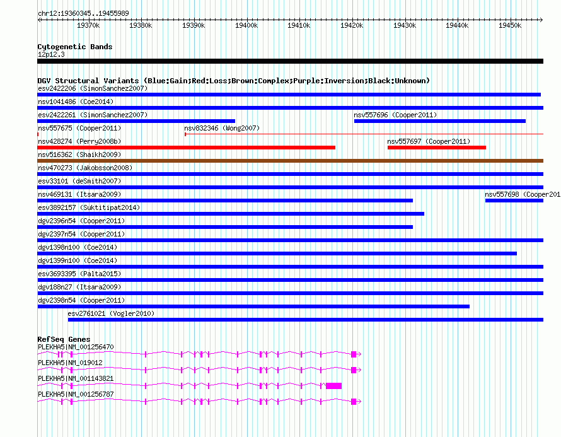Select dgv2398n54 (Cooper2011) label
Screen dimensions: 561x437
(81, 300)
